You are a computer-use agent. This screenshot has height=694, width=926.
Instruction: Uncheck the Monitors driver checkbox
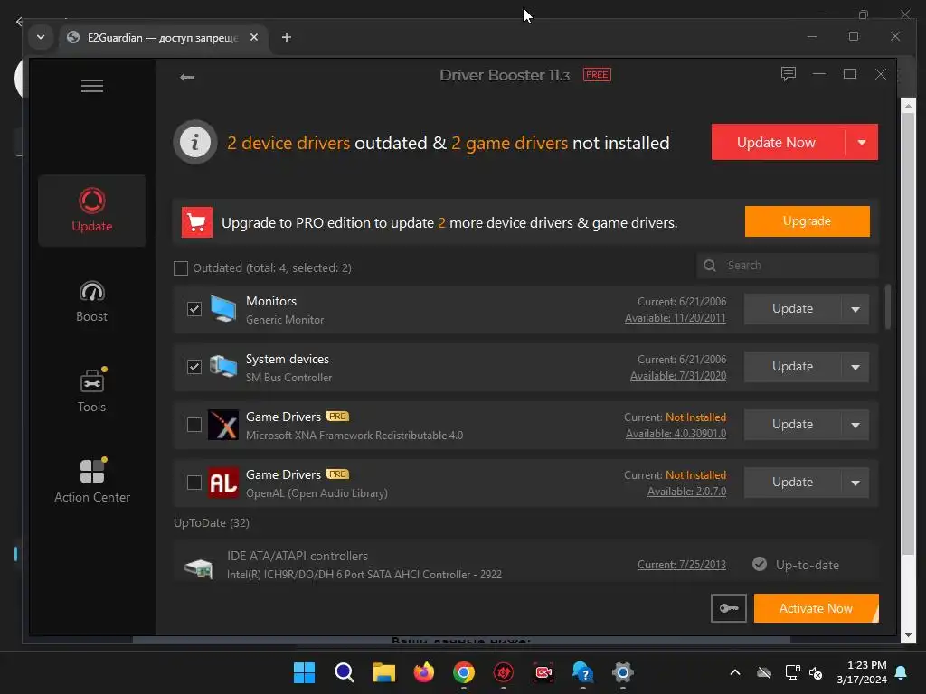click(194, 309)
